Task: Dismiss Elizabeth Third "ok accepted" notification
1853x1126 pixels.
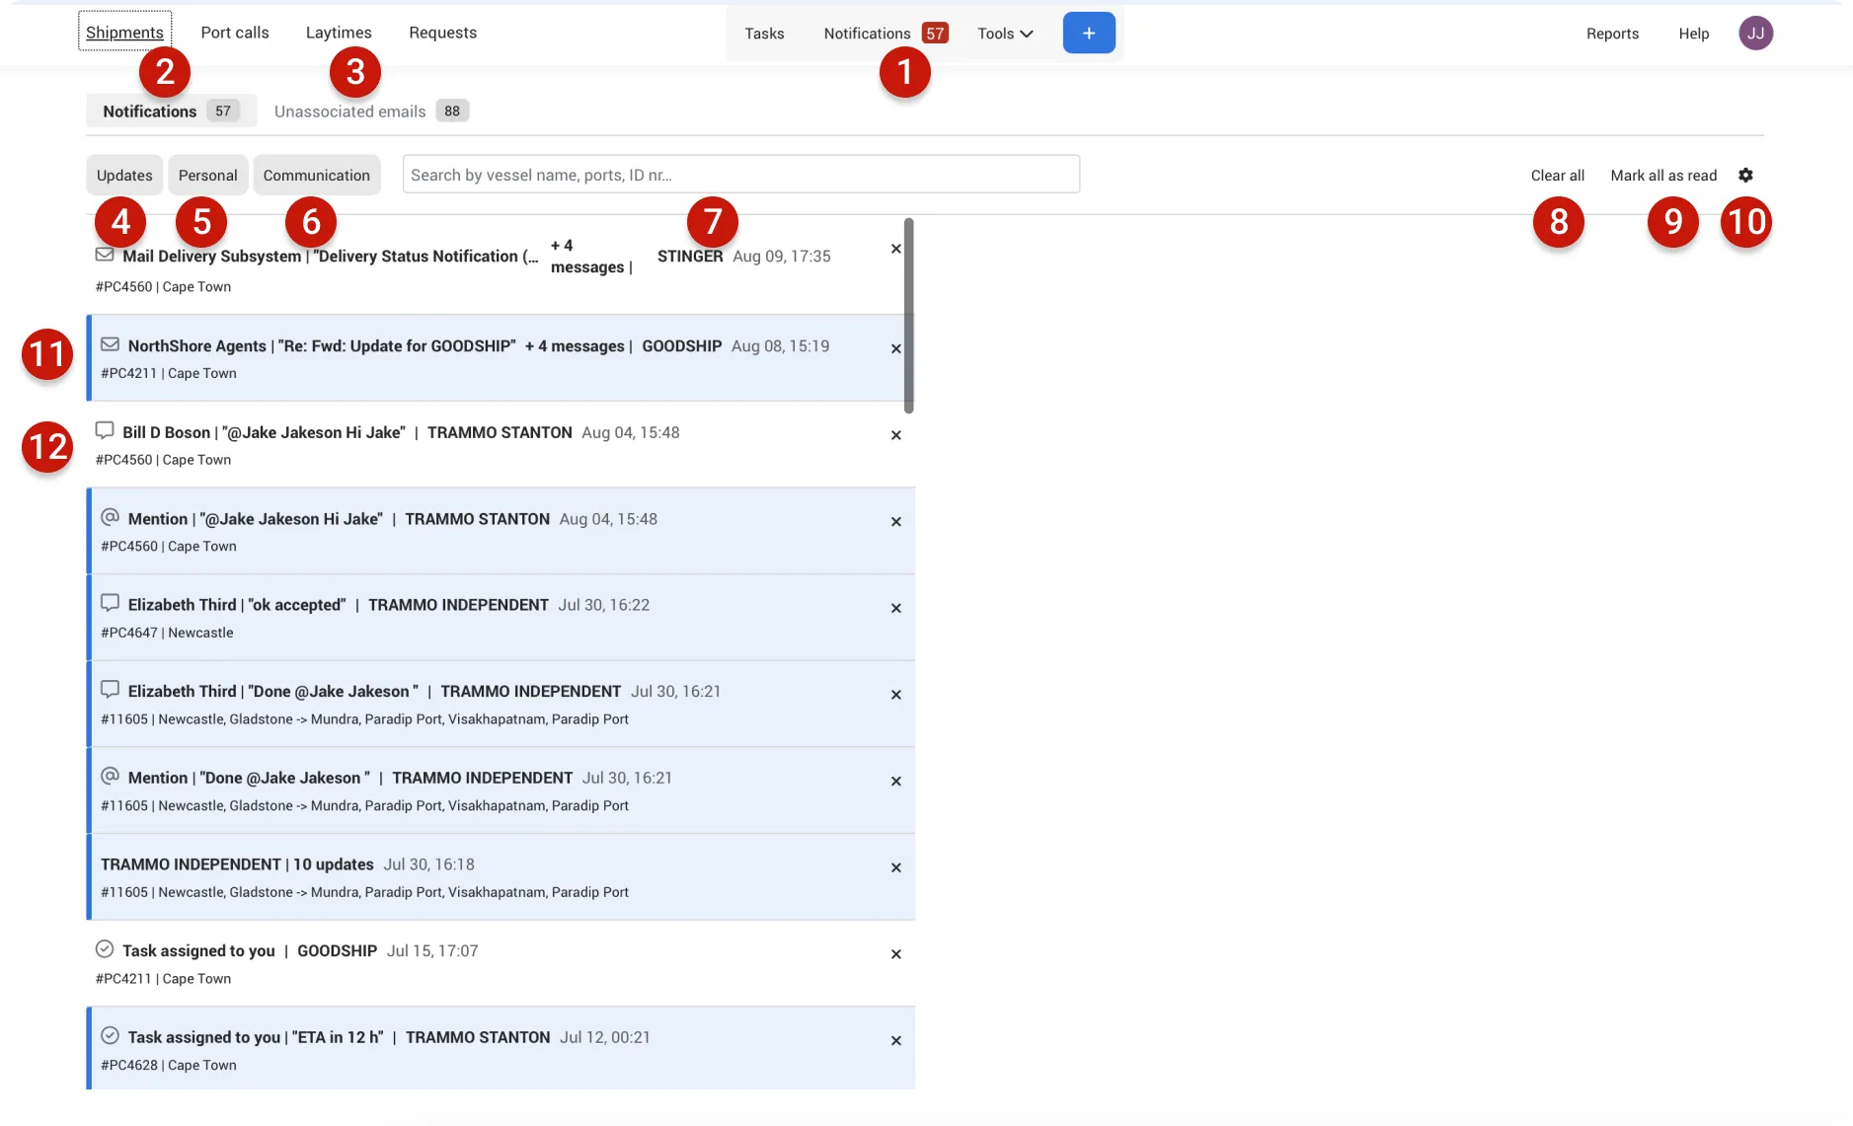Action: point(895,608)
